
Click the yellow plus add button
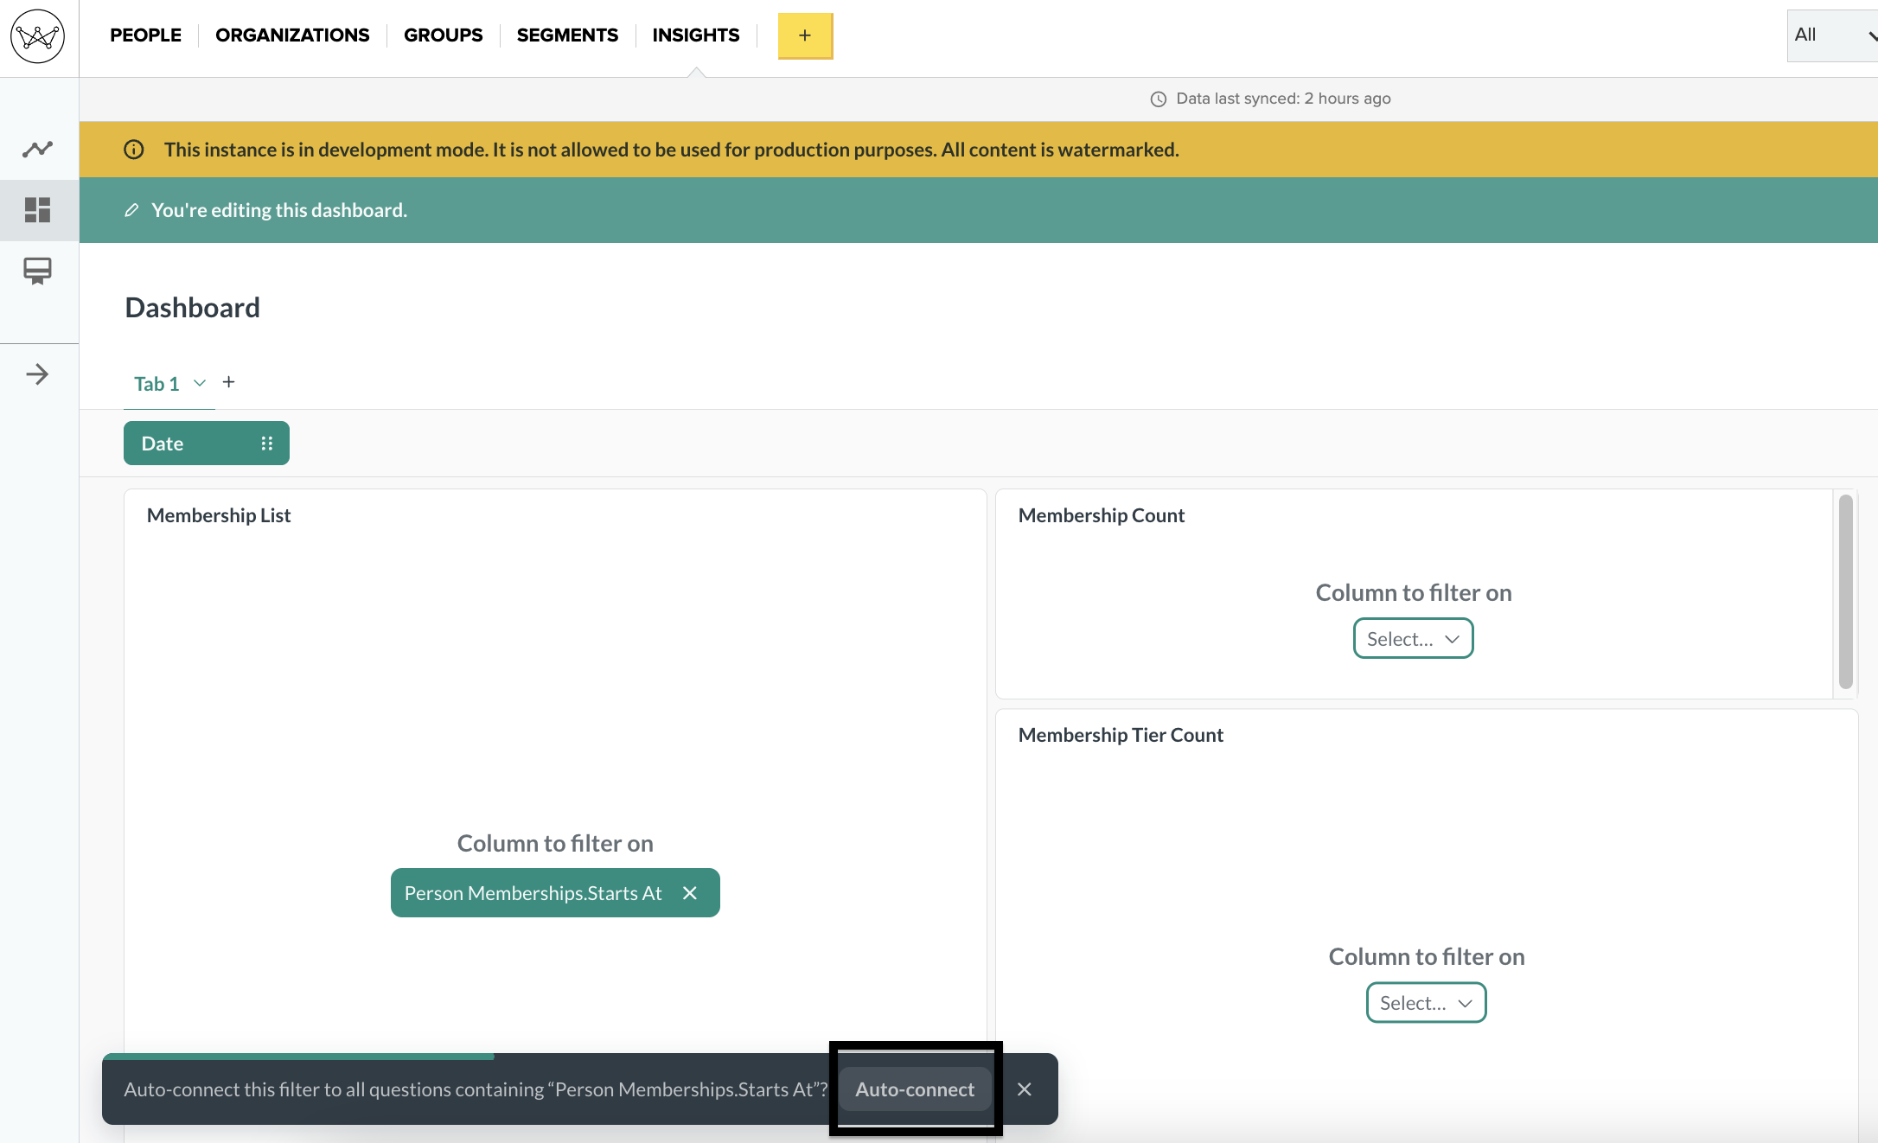point(805,35)
